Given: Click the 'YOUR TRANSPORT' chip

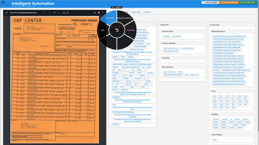Looking at the screenshot, I should click(x=138, y=44).
